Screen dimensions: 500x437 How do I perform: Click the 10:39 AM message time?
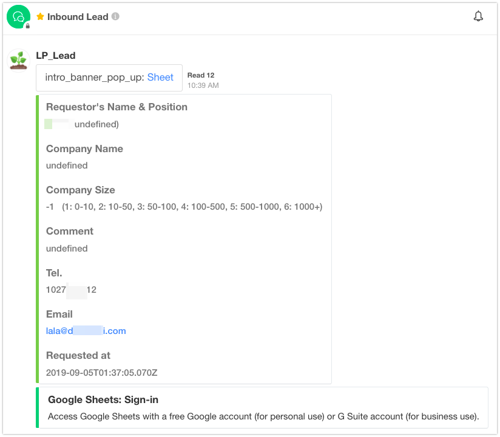click(203, 85)
